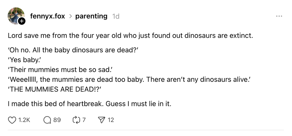The height and width of the screenshot is (136, 292).
Task: Click the 'Oh no. All the baby dinosaurs' line
Action: click(73, 50)
